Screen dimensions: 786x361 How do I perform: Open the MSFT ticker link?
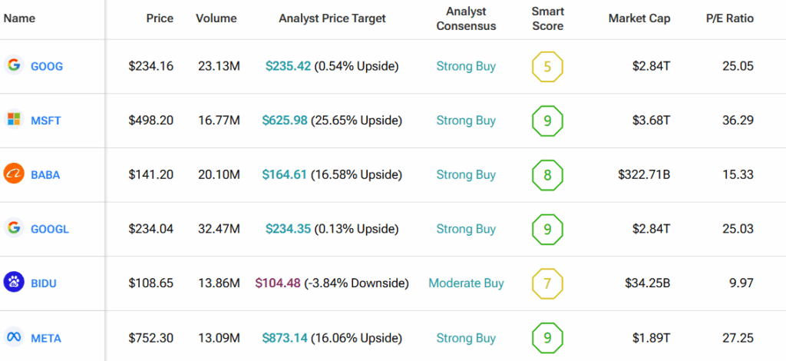45,121
